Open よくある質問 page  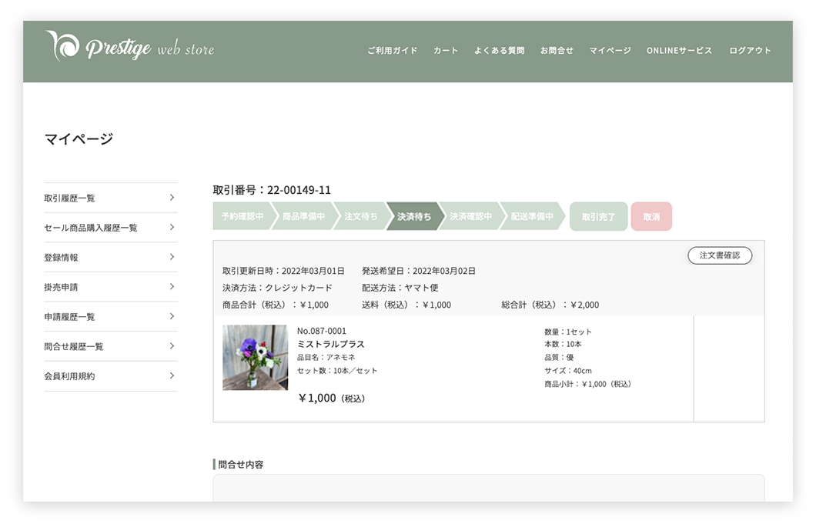[x=499, y=51]
